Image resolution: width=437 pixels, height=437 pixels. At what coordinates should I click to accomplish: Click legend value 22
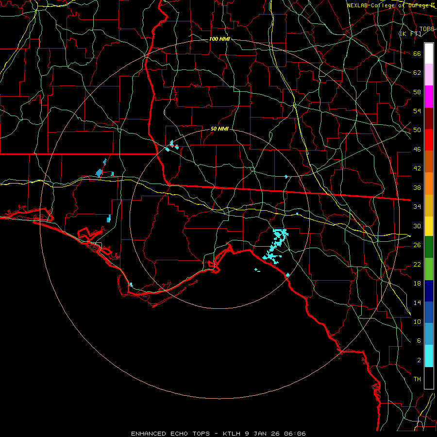tap(417, 264)
